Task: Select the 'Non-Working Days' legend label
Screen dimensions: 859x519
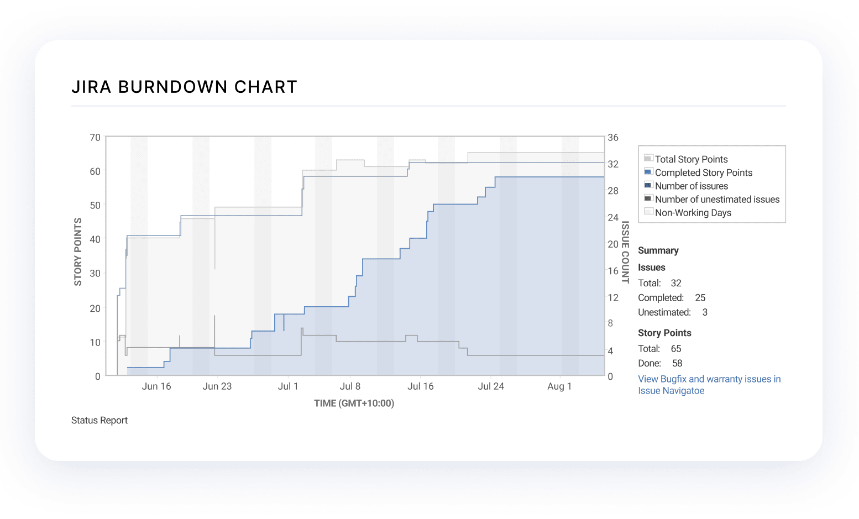Action: [x=693, y=213]
